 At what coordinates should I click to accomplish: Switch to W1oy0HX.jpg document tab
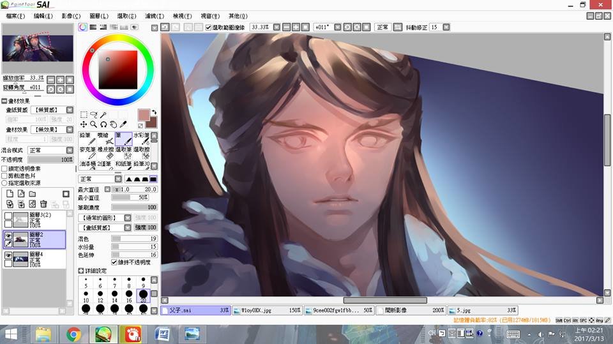(267, 310)
